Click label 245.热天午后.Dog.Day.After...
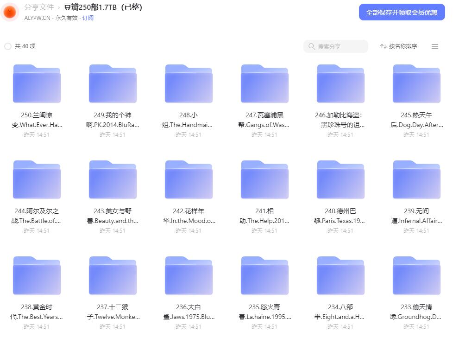 416,120
